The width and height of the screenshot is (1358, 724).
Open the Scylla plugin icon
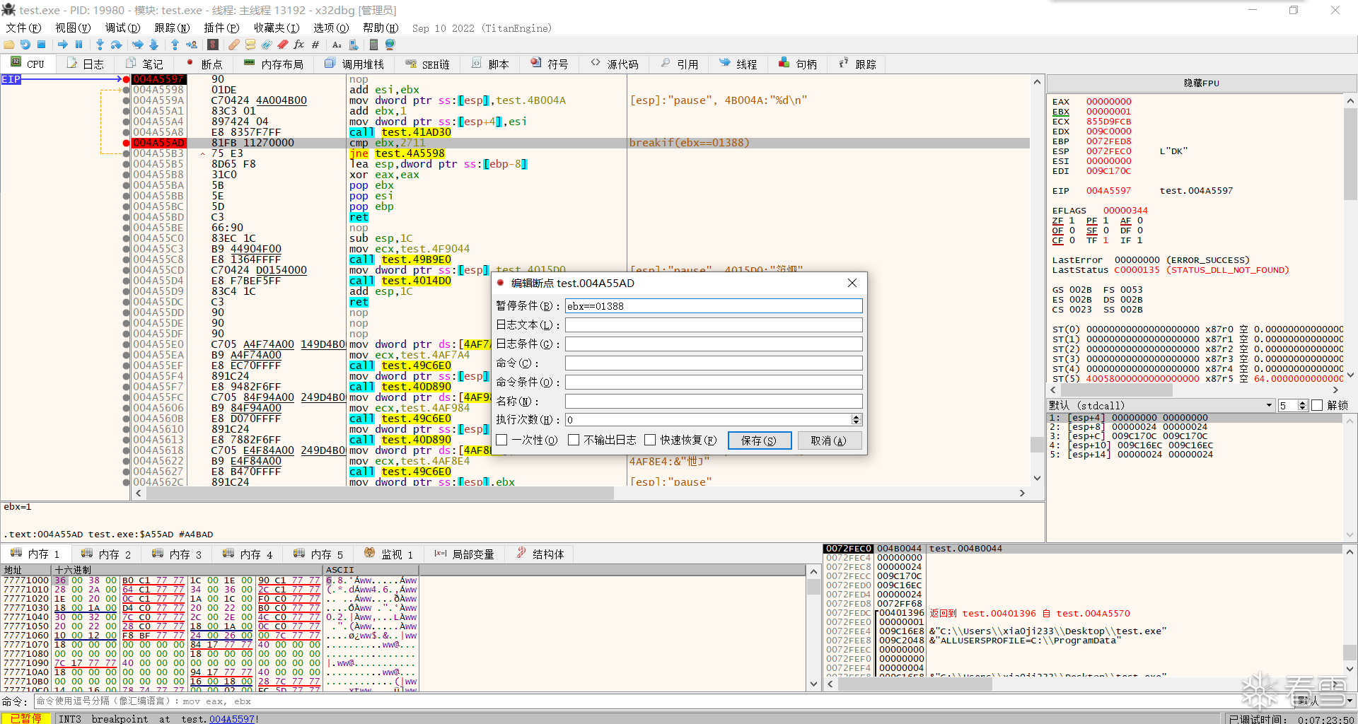(213, 45)
